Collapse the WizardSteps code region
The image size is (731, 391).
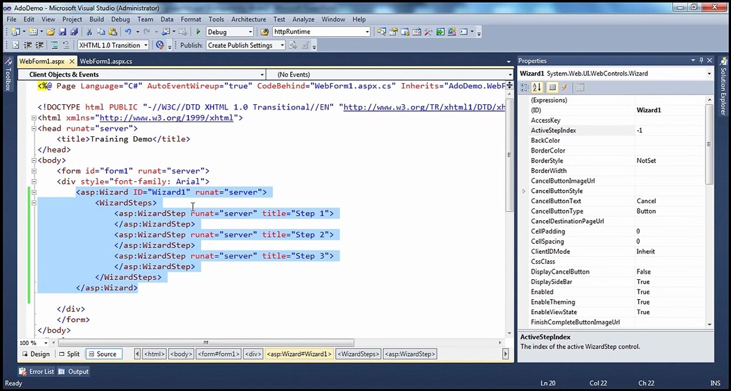pyautogui.click(x=34, y=203)
